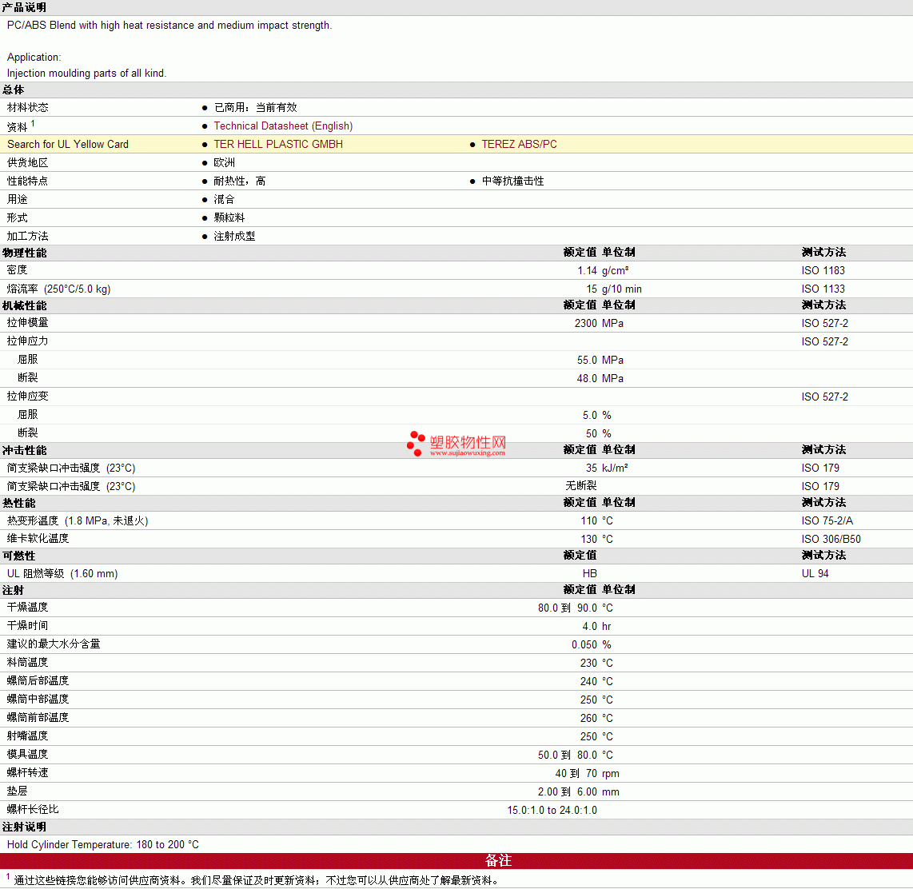The height and width of the screenshot is (889, 913).
Task: Click the red 备注 banner heading
Action: 498,860
